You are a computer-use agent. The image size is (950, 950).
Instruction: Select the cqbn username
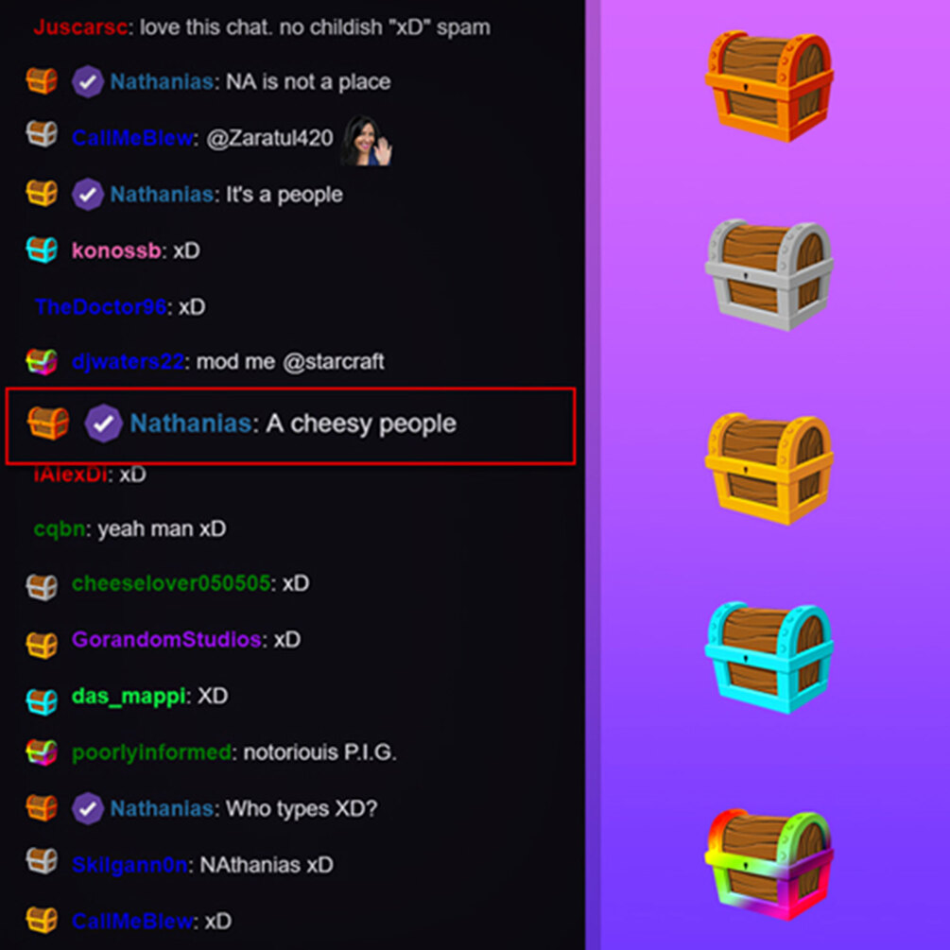click(x=60, y=529)
